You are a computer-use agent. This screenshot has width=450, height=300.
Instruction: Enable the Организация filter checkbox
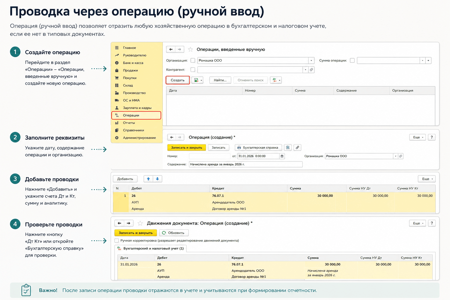pos(193,61)
